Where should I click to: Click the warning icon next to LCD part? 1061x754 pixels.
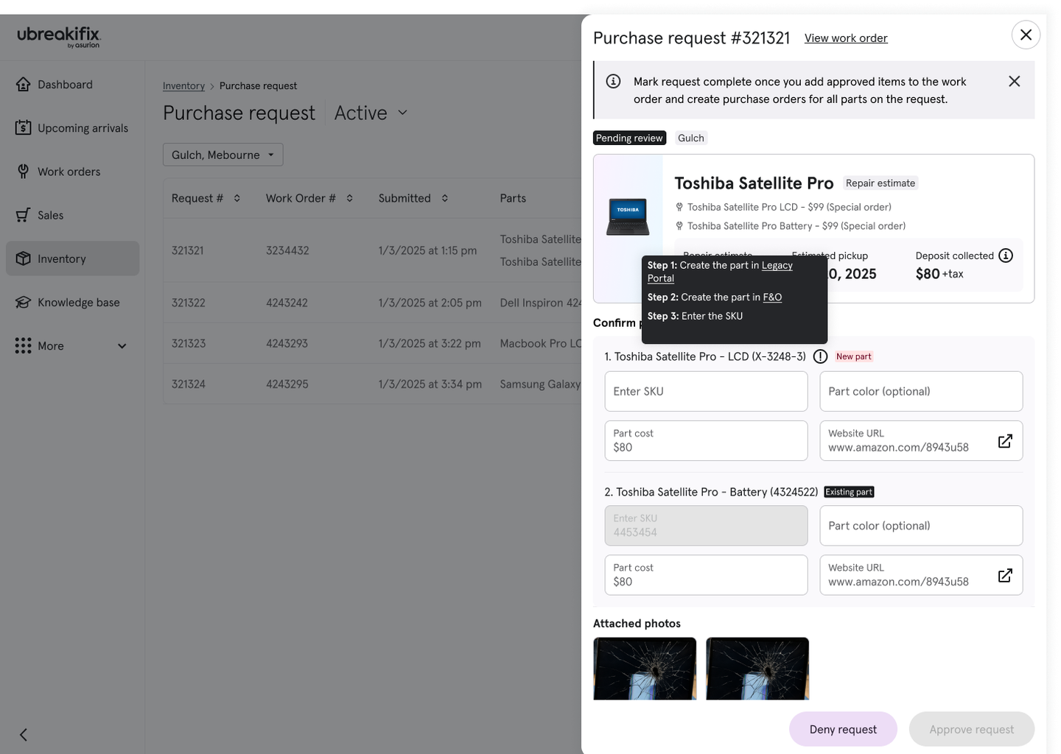point(820,356)
